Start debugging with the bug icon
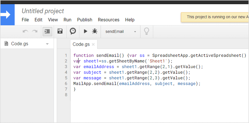The image size is (249, 123). [95, 31]
